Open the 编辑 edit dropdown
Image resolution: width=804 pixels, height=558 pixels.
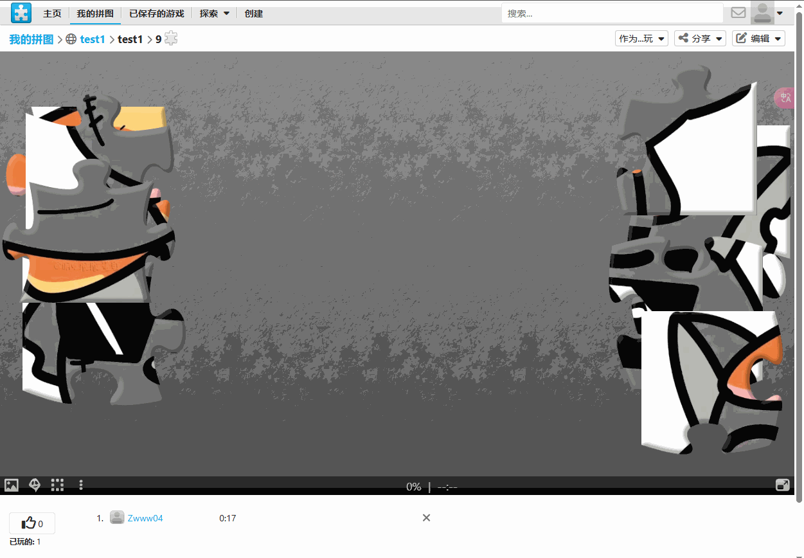pyautogui.click(x=758, y=39)
